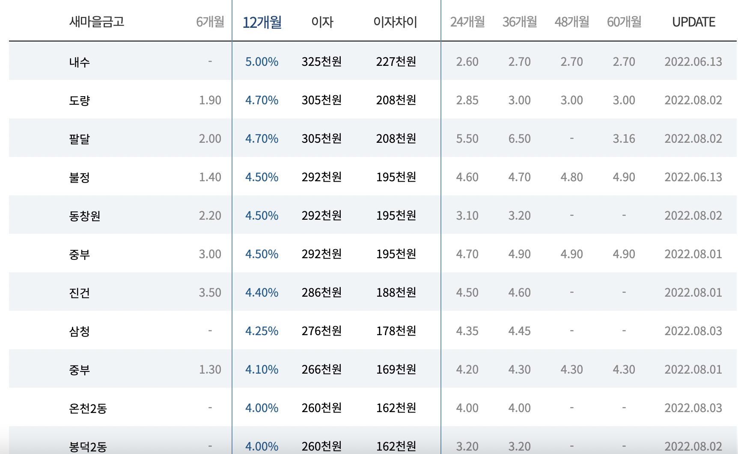The image size is (738, 454).
Task: Click the 4.25% rate for 삼청
Action: (x=262, y=331)
